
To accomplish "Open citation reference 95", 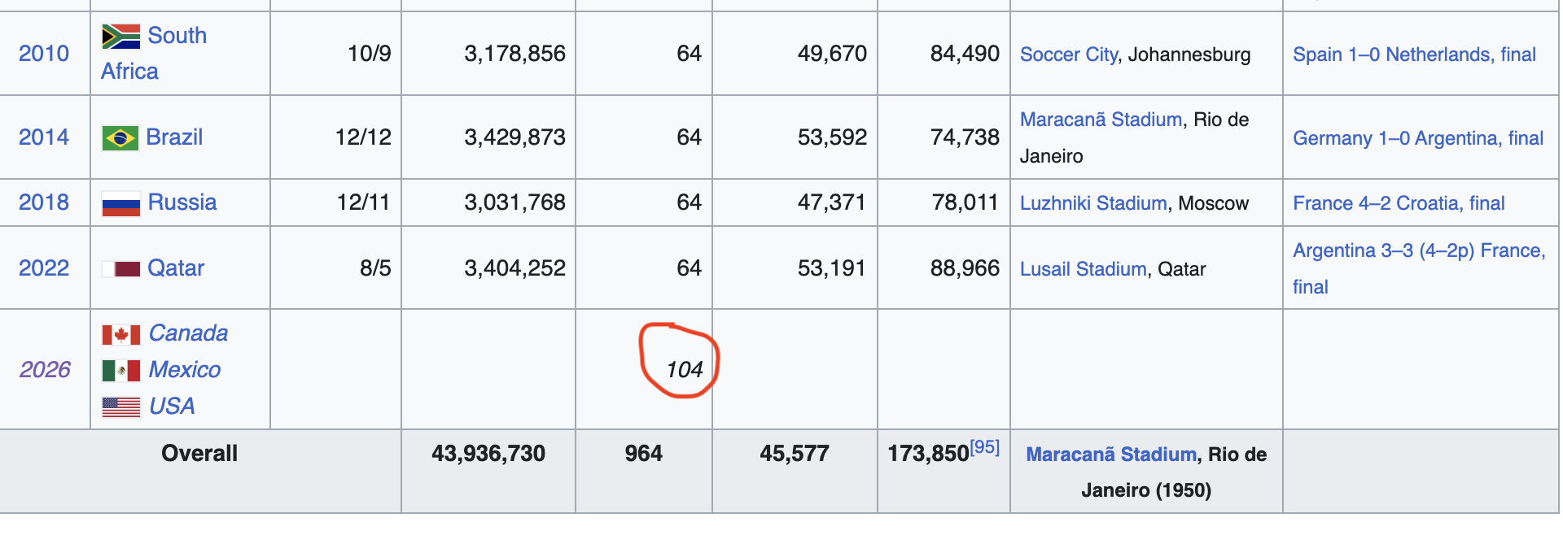I will tap(984, 446).
